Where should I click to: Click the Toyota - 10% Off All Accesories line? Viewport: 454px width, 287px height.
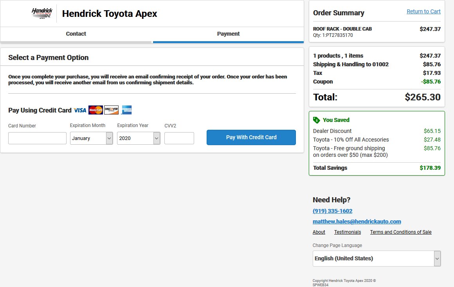[377, 140]
